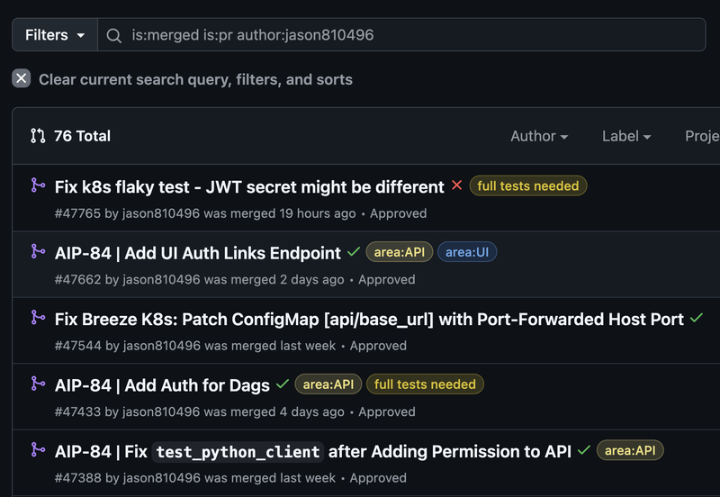Screen dimensions: 720x497
Task: Click Approved status on PR #47433
Action: coord(387,412)
